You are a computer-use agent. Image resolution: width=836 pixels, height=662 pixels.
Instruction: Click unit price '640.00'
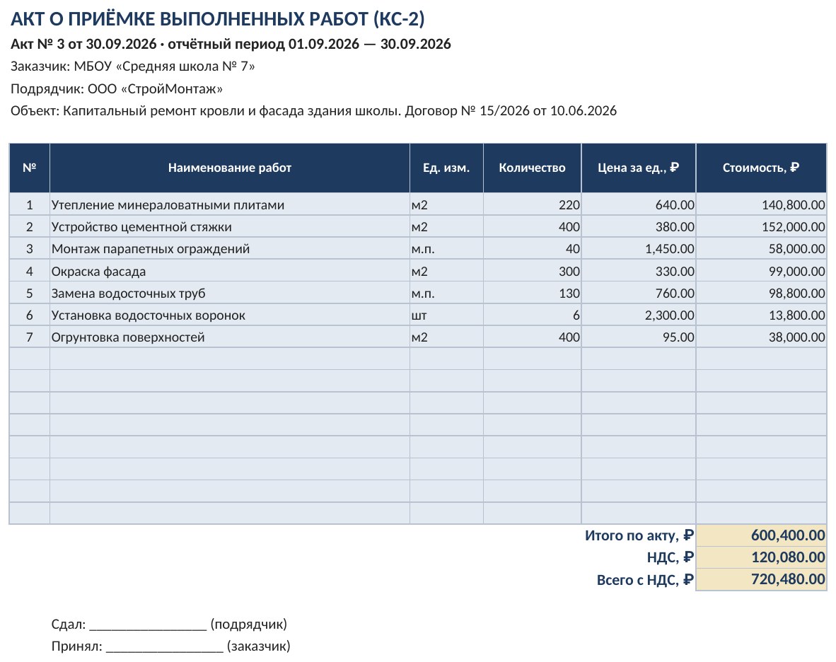point(638,204)
